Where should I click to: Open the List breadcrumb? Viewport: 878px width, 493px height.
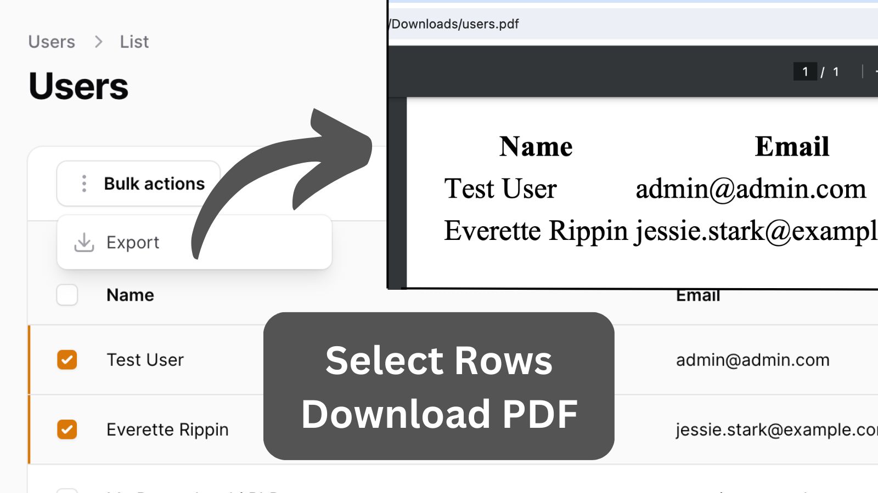[134, 42]
